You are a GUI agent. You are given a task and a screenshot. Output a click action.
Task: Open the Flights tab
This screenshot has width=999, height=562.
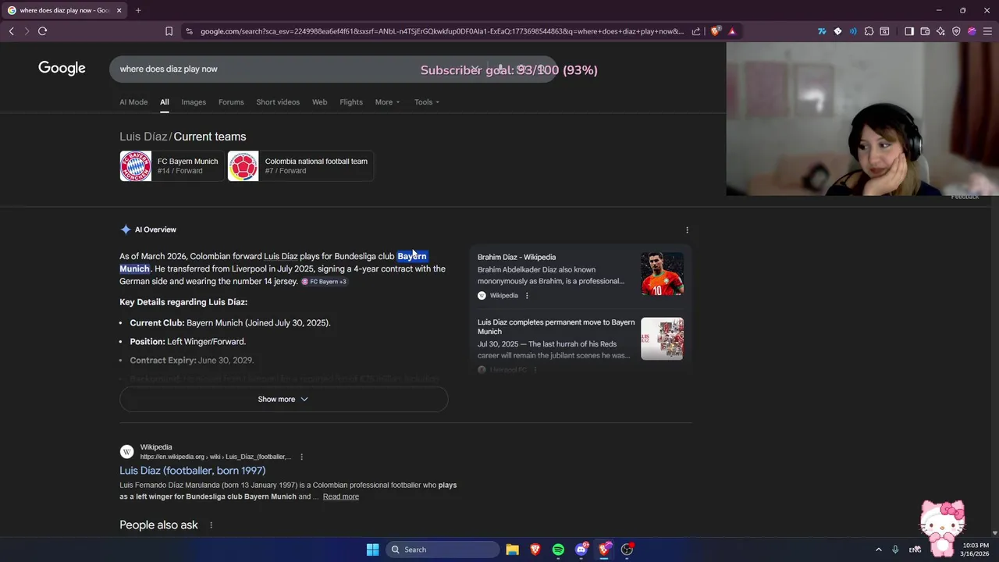(351, 102)
